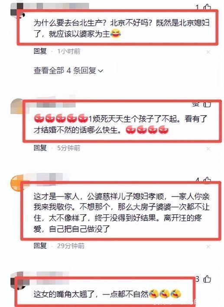224x307 pixels.
Task: Dismiss the comment posted 1小时前
Action: 208,52
